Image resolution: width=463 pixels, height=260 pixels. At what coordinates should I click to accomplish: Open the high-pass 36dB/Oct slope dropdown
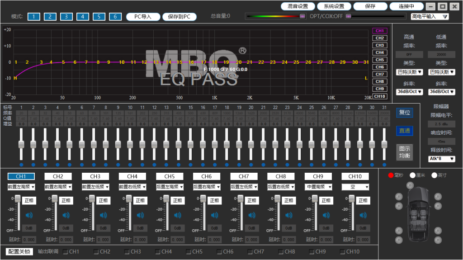click(x=409, y=92)
